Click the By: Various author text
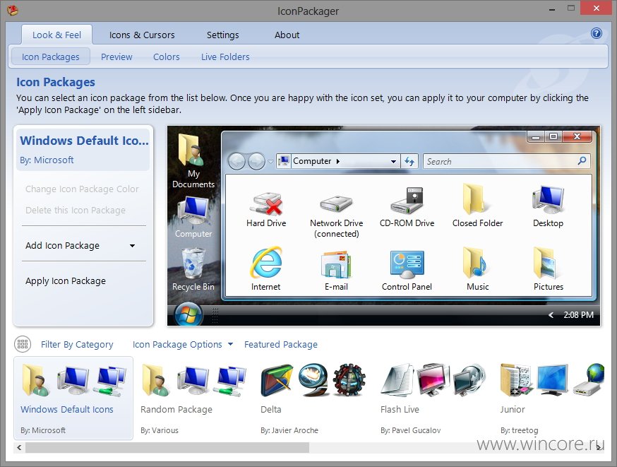The width and height of the screenshot is (617, 467). click(x=160, y=430)
